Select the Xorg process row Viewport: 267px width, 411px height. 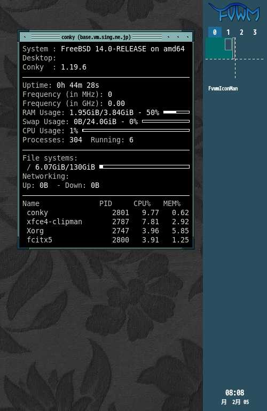(108, 231)
